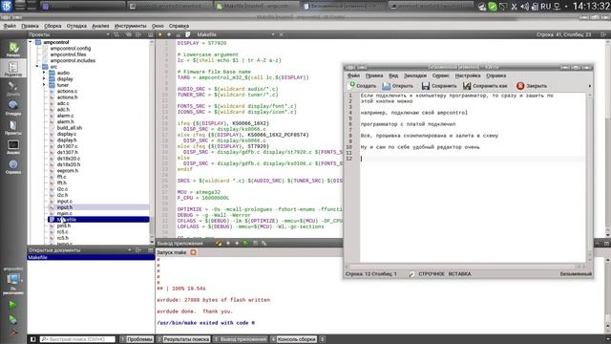Expand the audio folder
The width and height of the screenshot is (611, 344).
[44, 73]
